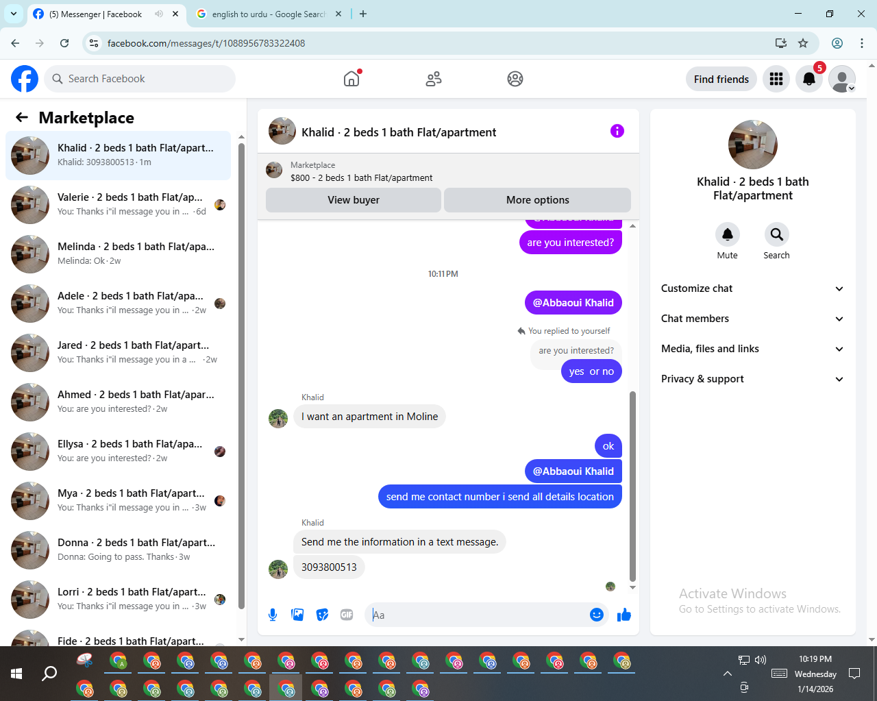Click the chat messages scrollbar
Screen dimensions: 877x701
pyautogui.click(x=632, y=486)
